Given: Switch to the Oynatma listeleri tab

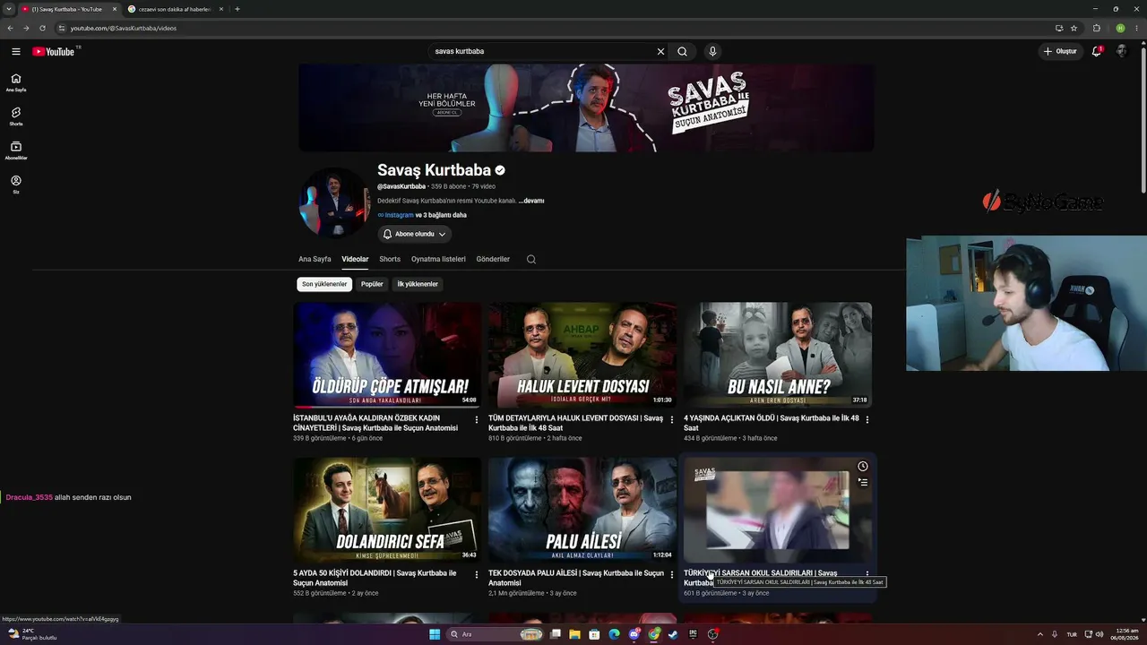Looking at the screenshot, I should (x=438, y=259).
